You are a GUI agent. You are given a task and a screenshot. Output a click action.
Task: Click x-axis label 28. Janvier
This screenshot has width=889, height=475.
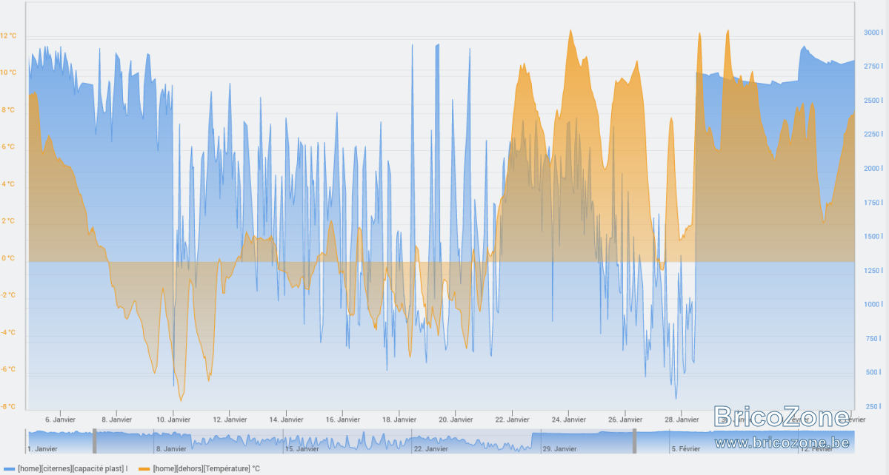coord(681,420)
